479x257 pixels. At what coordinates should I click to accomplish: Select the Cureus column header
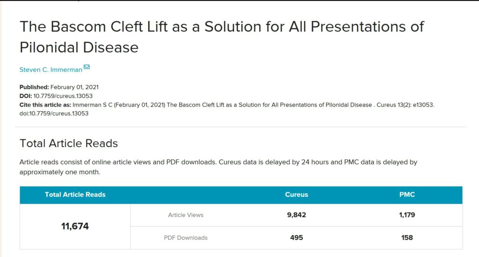[x=297, y=194]
